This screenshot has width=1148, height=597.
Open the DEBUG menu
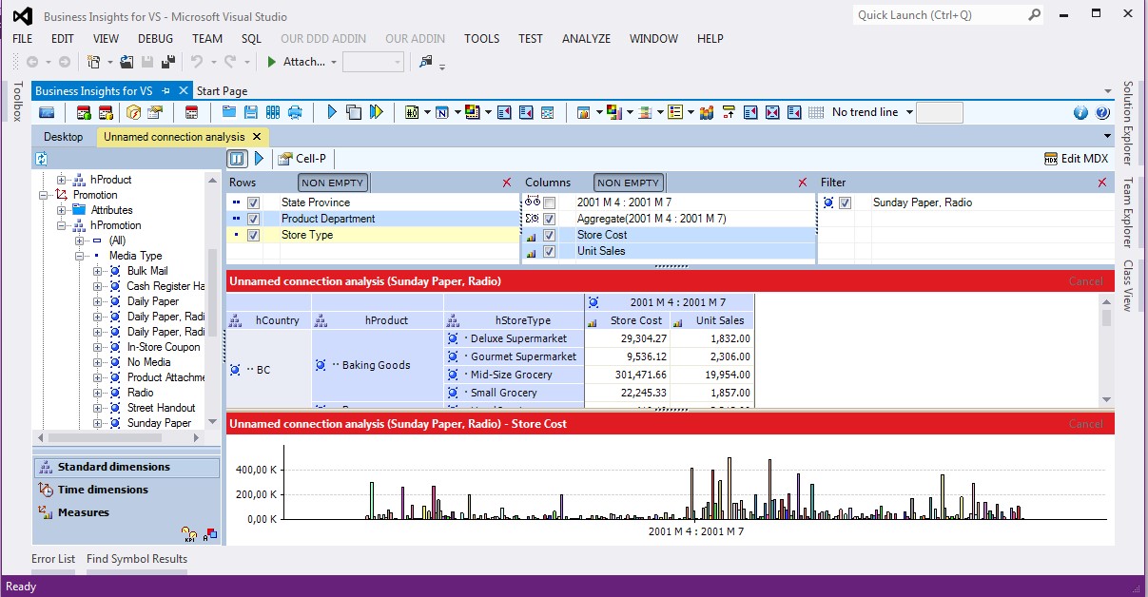pos(155,39)
